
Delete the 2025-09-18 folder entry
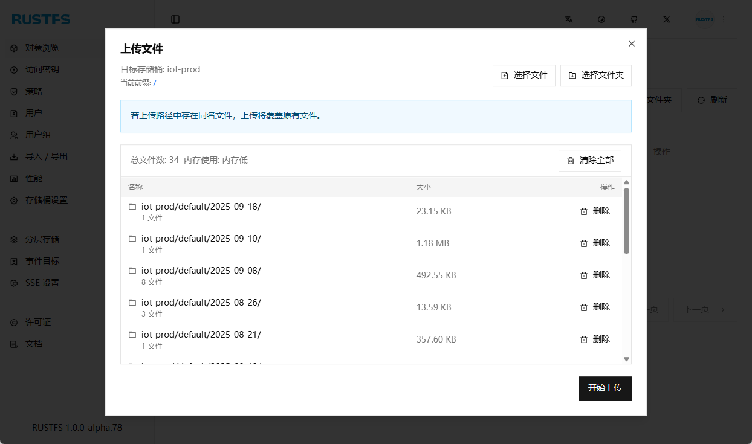(595, 211)
